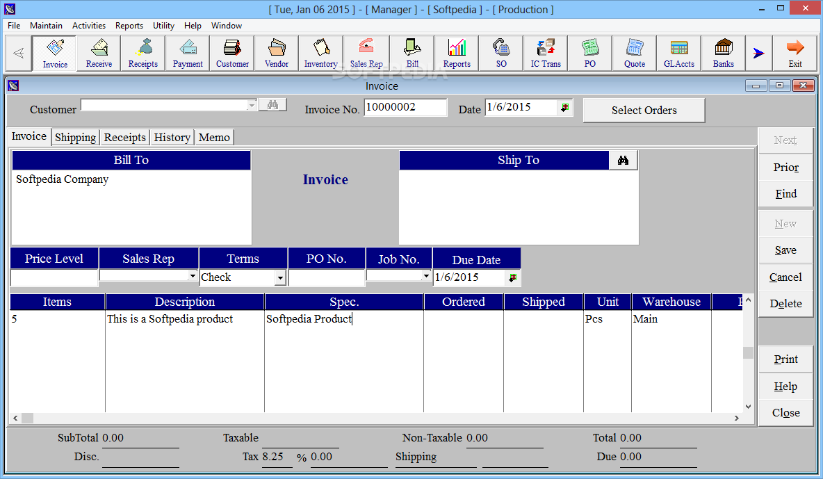Open the Invoice toolbar icon
This screenshot has height=479, width=823.
point(55,53)
